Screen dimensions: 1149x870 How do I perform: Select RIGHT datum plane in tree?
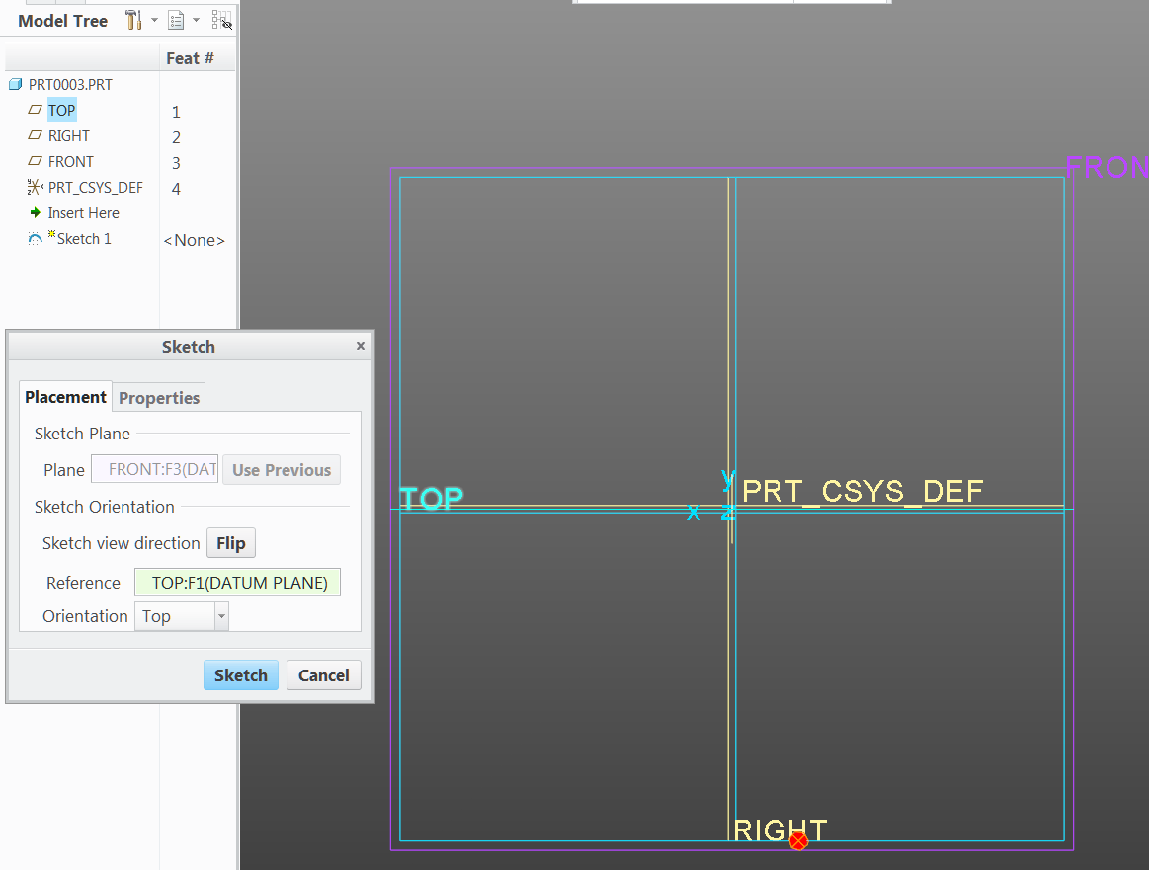[x=69, y=136]
